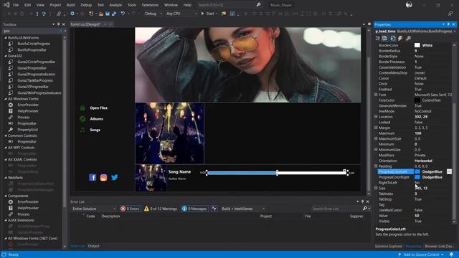Open the Extensions menu

(x=150, y=5)
